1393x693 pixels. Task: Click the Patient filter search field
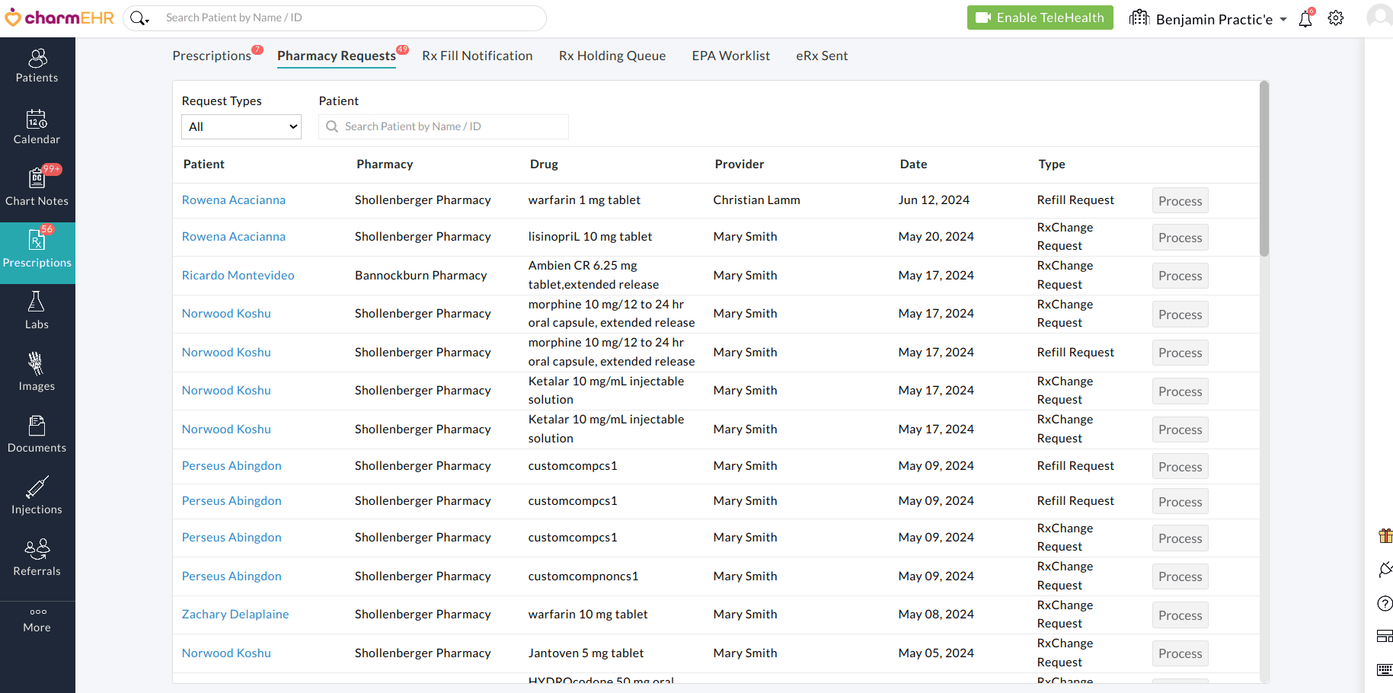coord(449,126)
